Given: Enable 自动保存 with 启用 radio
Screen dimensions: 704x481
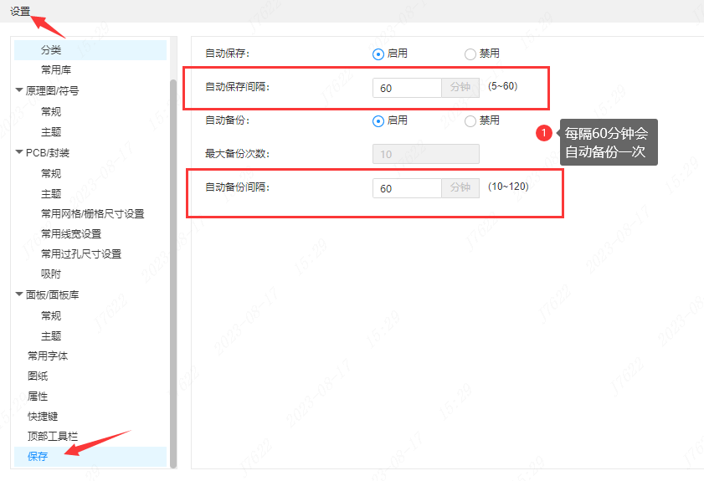Looking at the screenshot, I should pos(378,54).
